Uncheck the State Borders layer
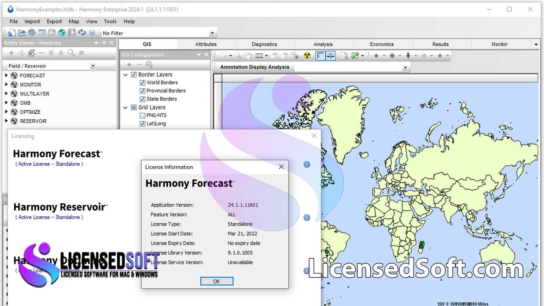Viewport: 544px width, 306px height. pyautogui.click(x=142, y=99)
